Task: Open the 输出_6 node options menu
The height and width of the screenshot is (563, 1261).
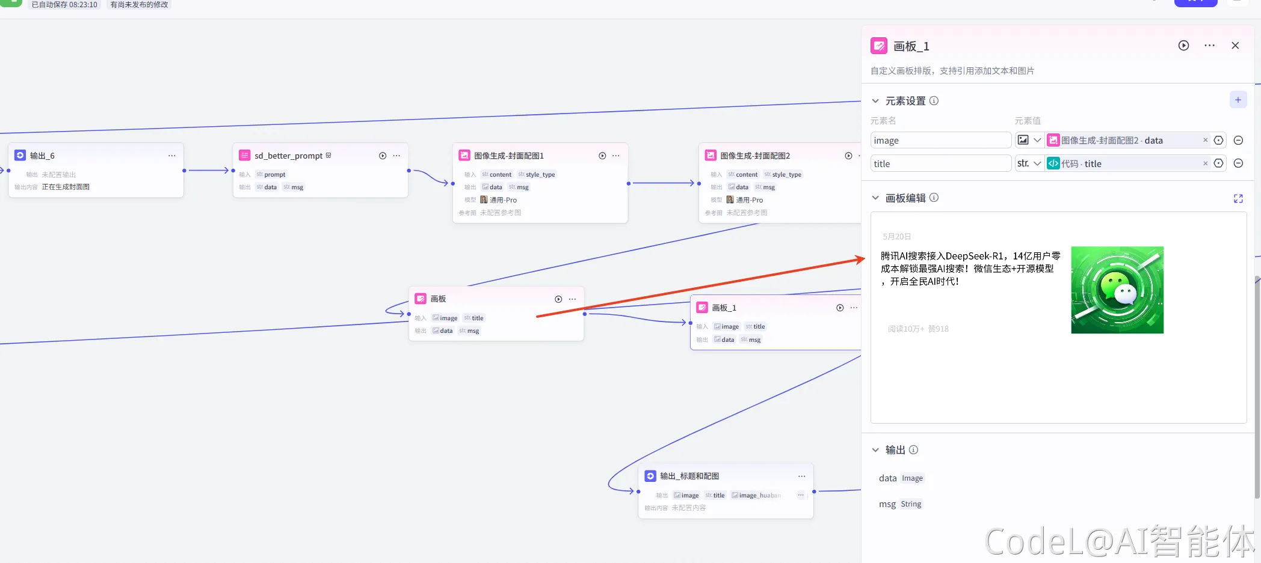Action: pyautogui.click(x=172, y=156)
